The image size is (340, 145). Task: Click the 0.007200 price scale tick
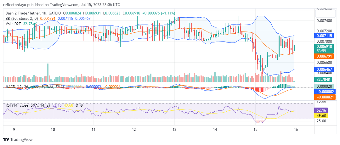(x=324, y=31)
